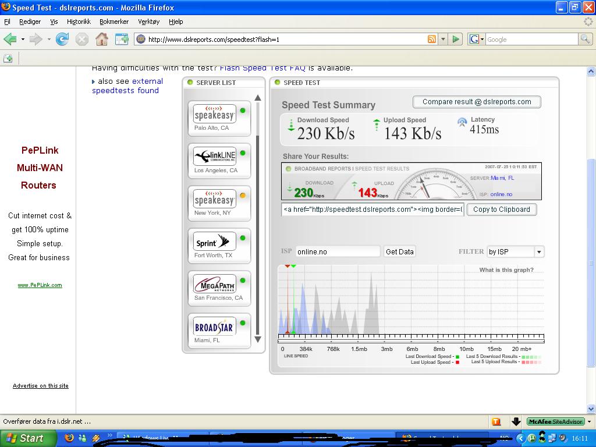This screenshot has width=596, height=447.
Task: Open the Google search engine dropdown
Action: (482, 39)
